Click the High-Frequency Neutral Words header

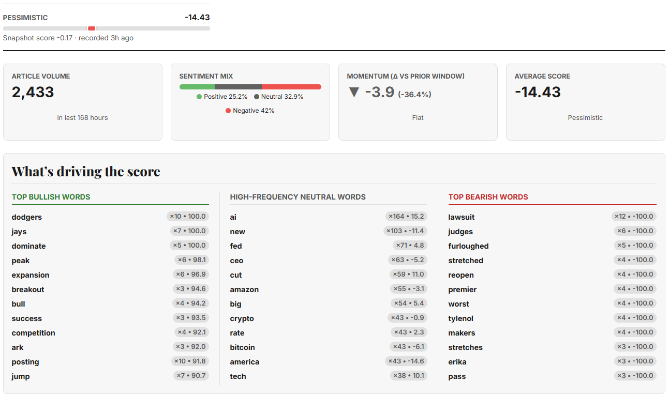coord(298,197)
